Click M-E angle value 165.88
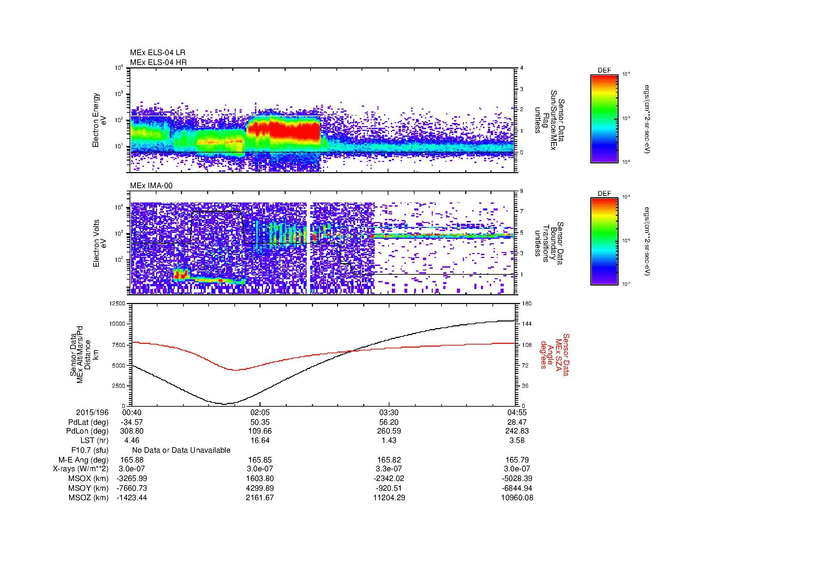Screen dimensions: 817x577 pyautogui.click(x=132, y=460)
